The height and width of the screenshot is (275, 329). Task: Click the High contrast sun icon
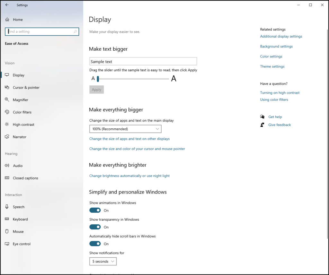point(7,124)
